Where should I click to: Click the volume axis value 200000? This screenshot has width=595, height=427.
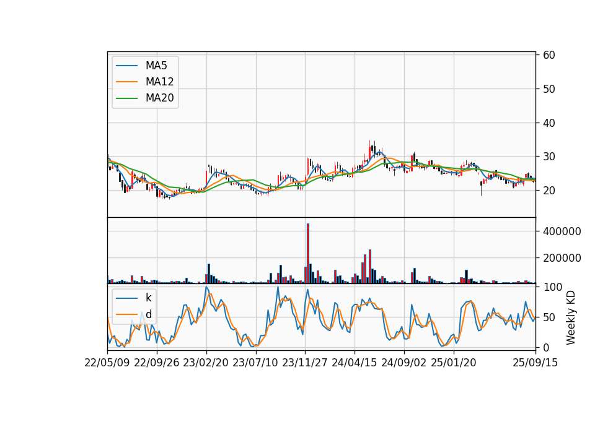pos(562,258)
